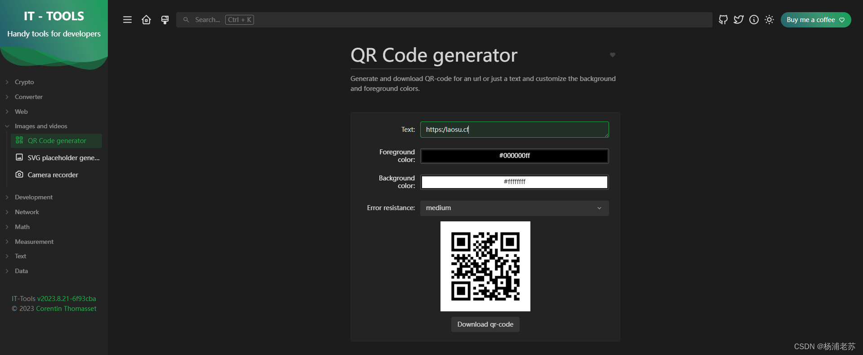This screenshot has width=863, height=355.
Task: Open Corentin Thomasset author link
Action: (x=66, y=309)
